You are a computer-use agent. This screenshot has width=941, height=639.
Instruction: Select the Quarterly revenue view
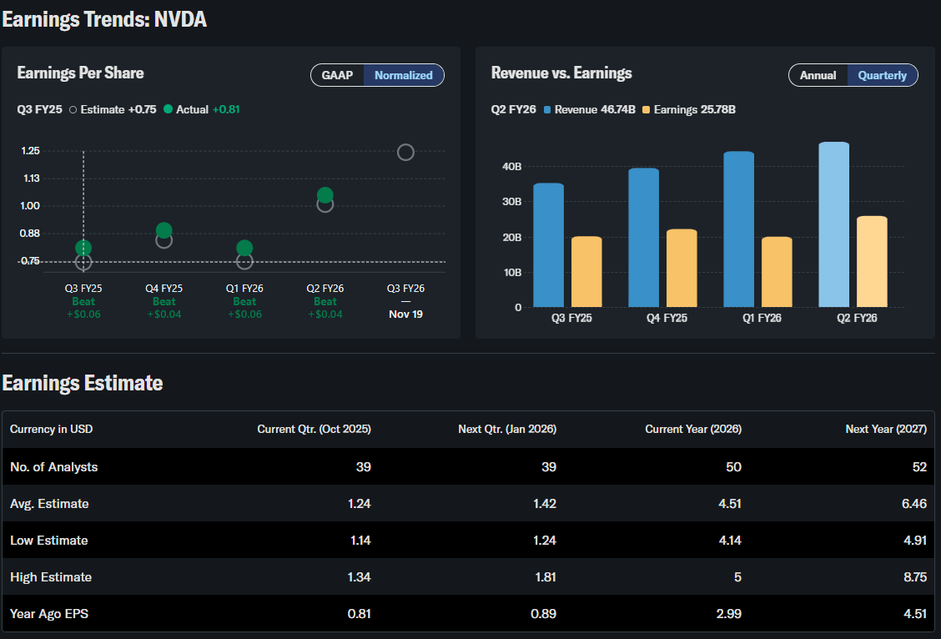click(x=882, y=75)
